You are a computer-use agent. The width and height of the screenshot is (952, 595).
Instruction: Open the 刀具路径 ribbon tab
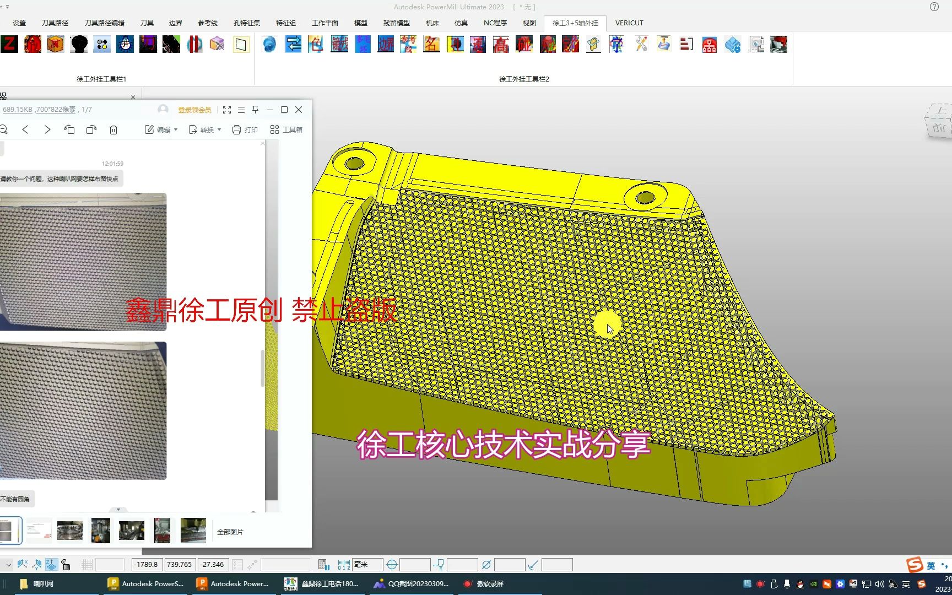coord(55,23)
